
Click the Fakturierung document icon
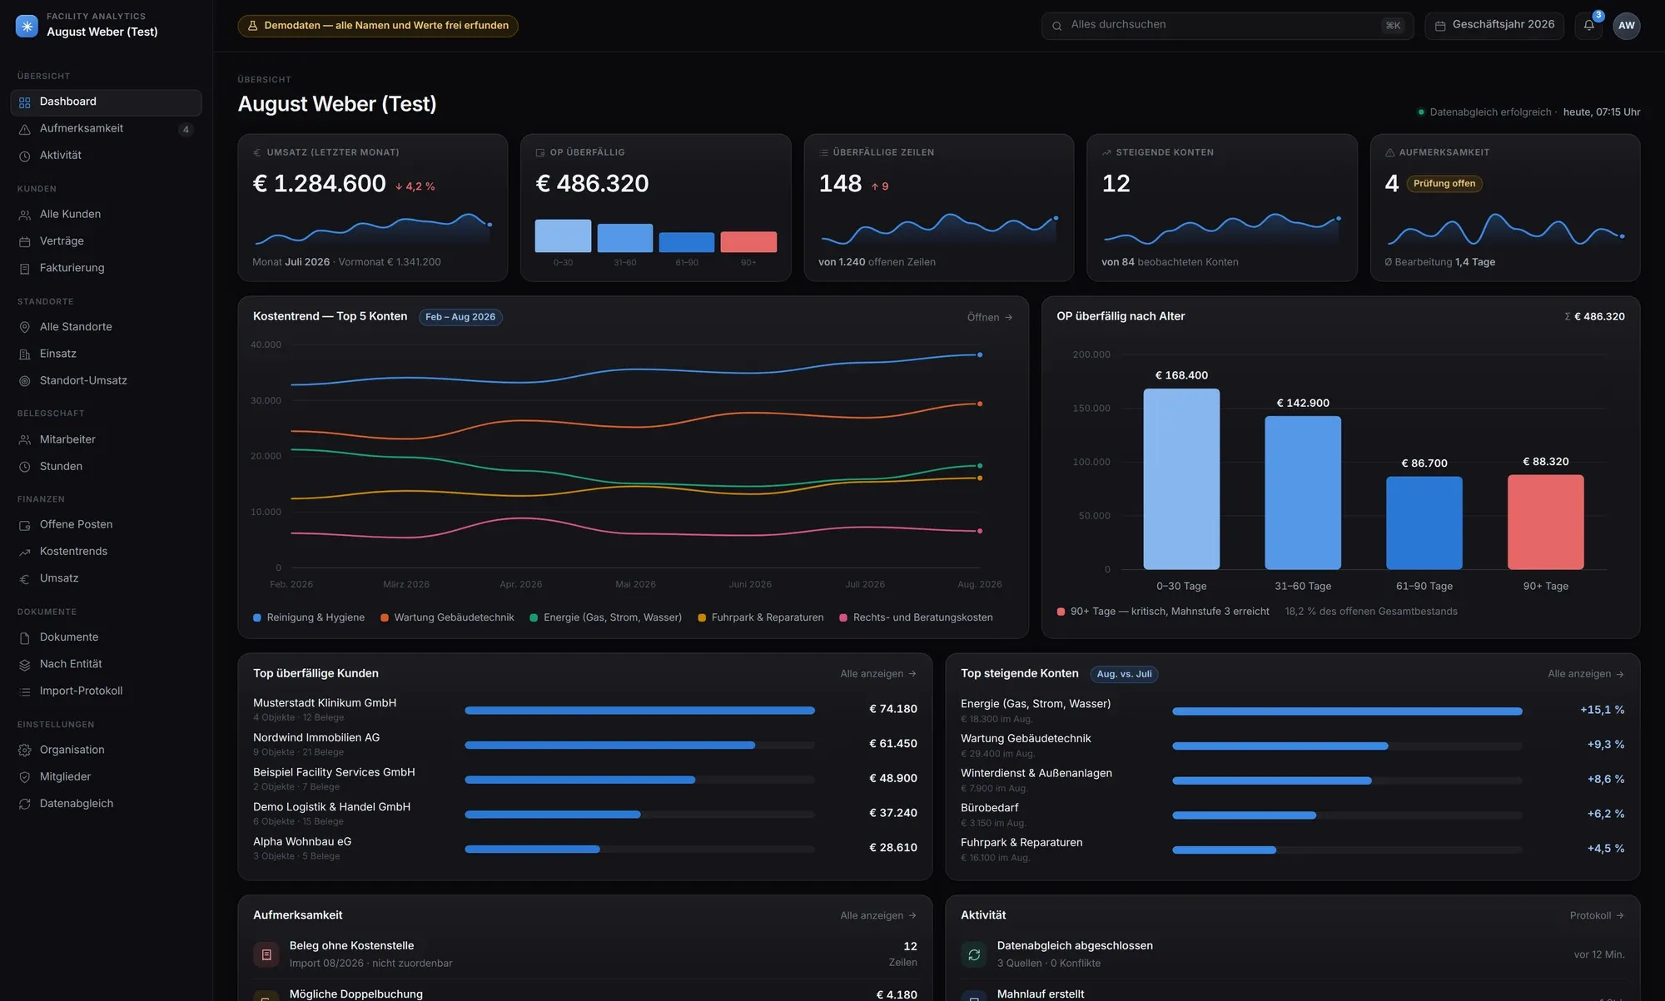(x=25, y=268)
